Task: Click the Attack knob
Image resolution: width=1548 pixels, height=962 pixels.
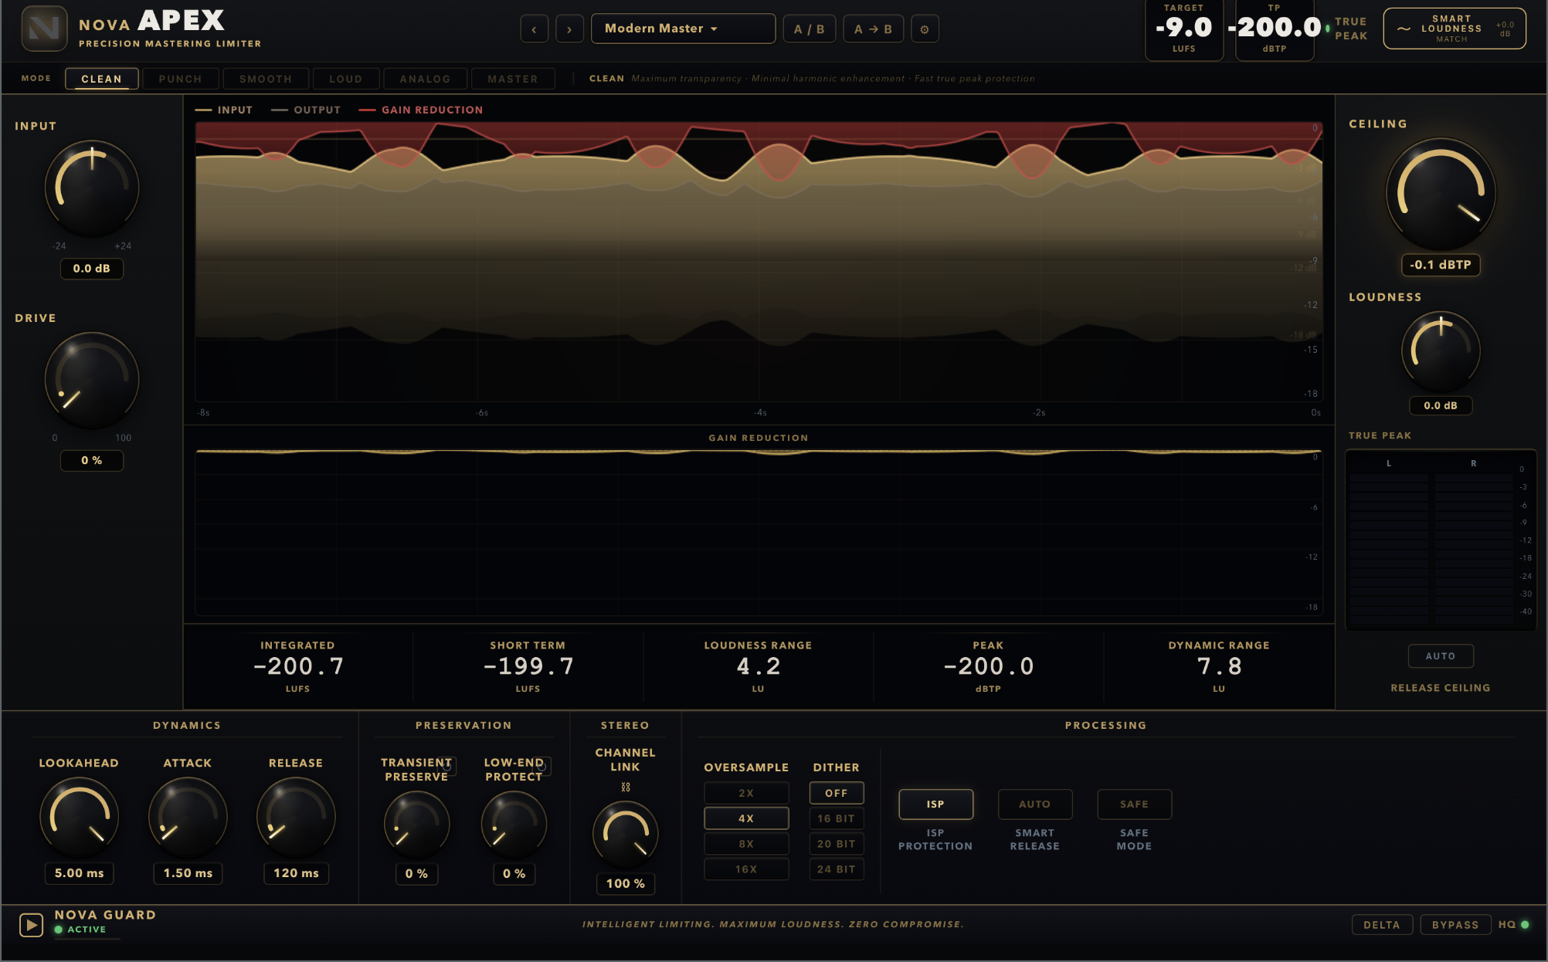Action: (x=188, y=817)
